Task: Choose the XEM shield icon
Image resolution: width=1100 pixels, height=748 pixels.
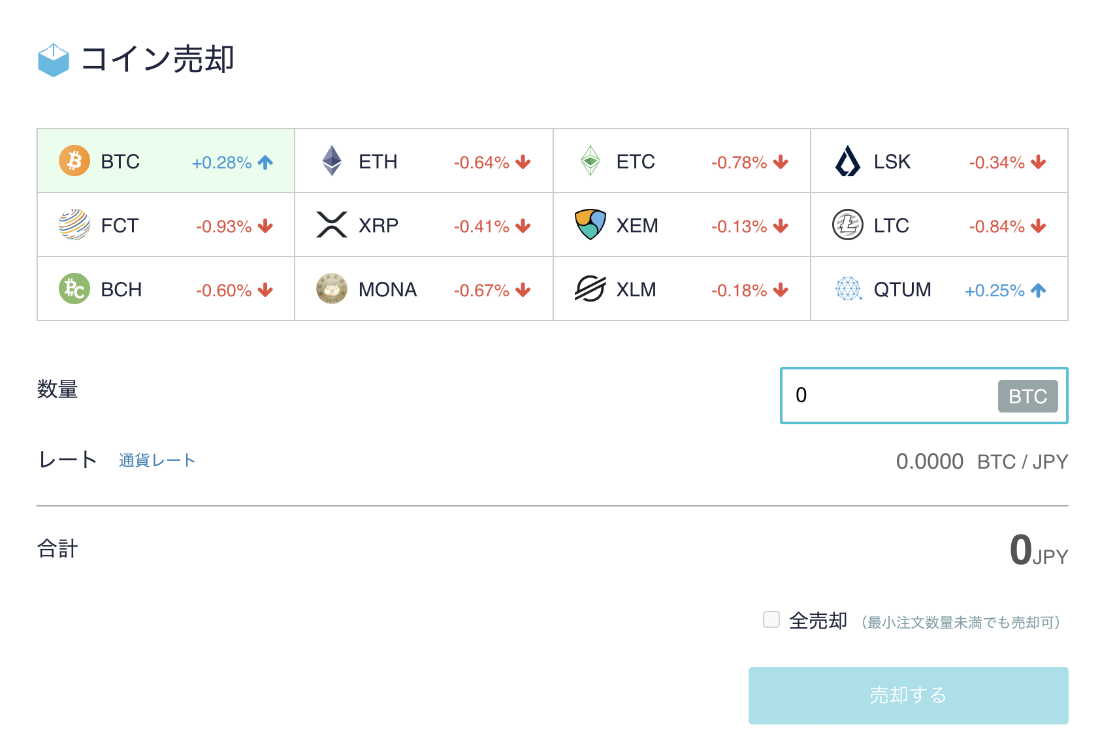Action: [x=590, y=225]
